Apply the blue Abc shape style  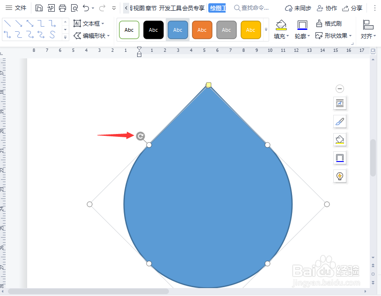tap(177, 30)
